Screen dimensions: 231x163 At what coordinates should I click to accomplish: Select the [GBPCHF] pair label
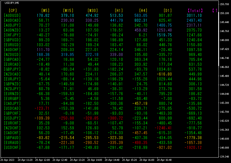click(x=12, y=113)
